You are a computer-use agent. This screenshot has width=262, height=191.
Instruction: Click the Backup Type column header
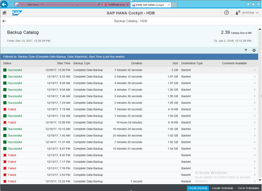click(x=82, y=63)
